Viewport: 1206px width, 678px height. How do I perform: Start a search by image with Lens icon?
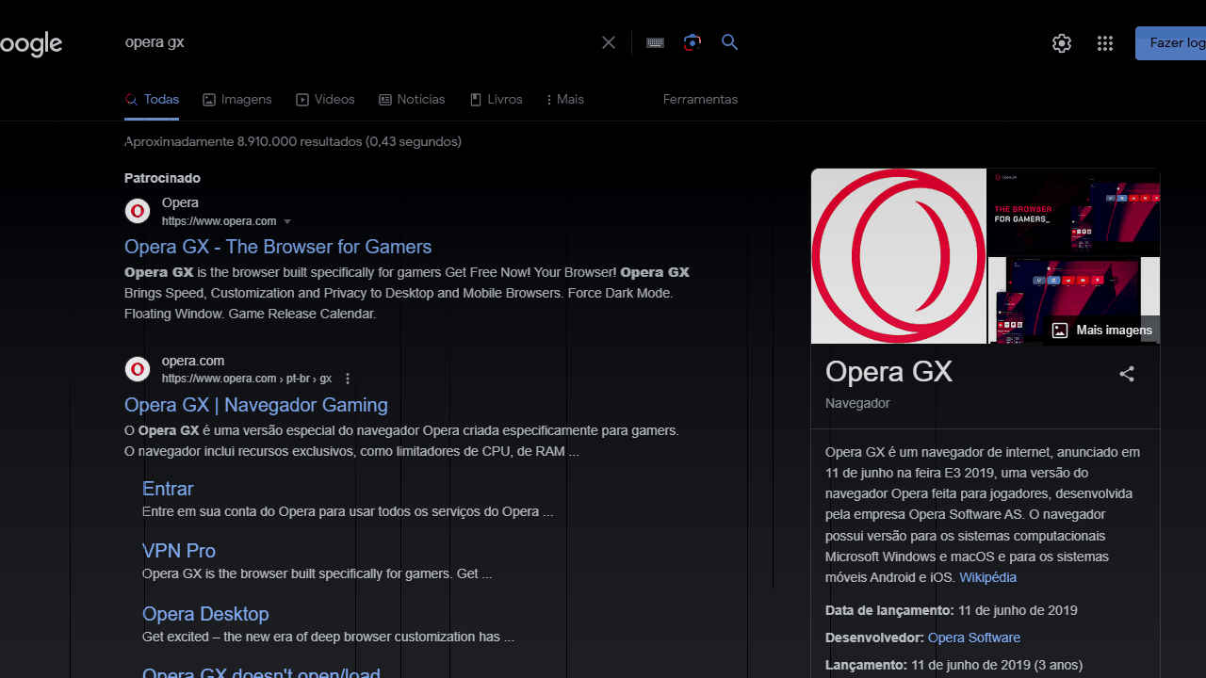[693, 42]
